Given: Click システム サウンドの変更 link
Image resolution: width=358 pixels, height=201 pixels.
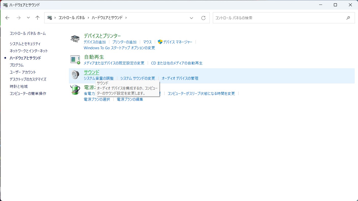Looking at the screenshot, I should [x=138, y=78].
